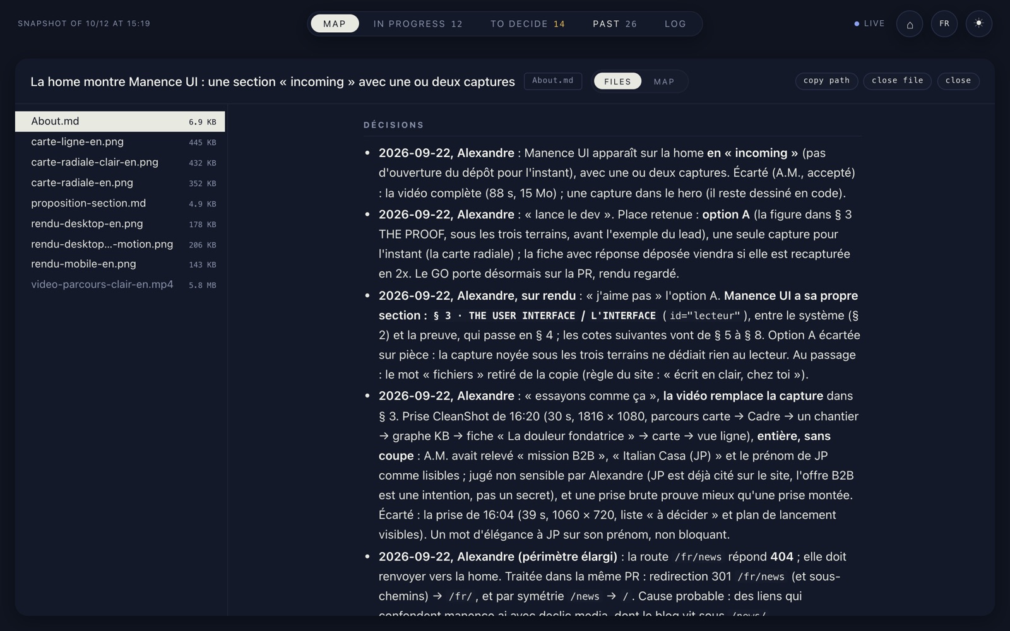Screen dimensions: 1010x631
Task: Click the panel title about Manence UI
Action: pos(273,82)
